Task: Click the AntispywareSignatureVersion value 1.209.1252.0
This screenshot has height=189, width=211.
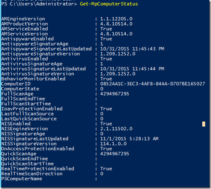Action: point(118,54)
